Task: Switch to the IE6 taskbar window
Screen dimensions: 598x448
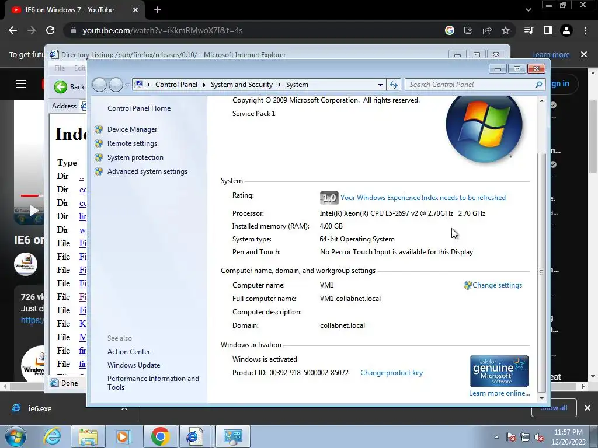Action: tap(194, 436)
